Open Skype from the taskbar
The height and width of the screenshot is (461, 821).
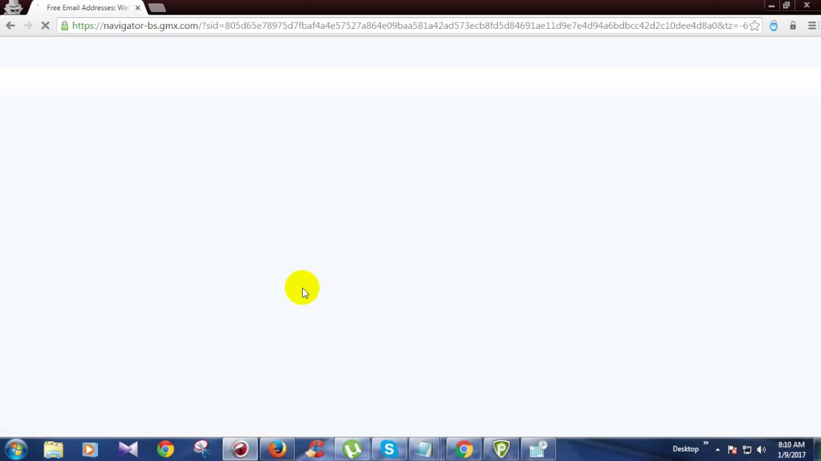coord(389,449)
